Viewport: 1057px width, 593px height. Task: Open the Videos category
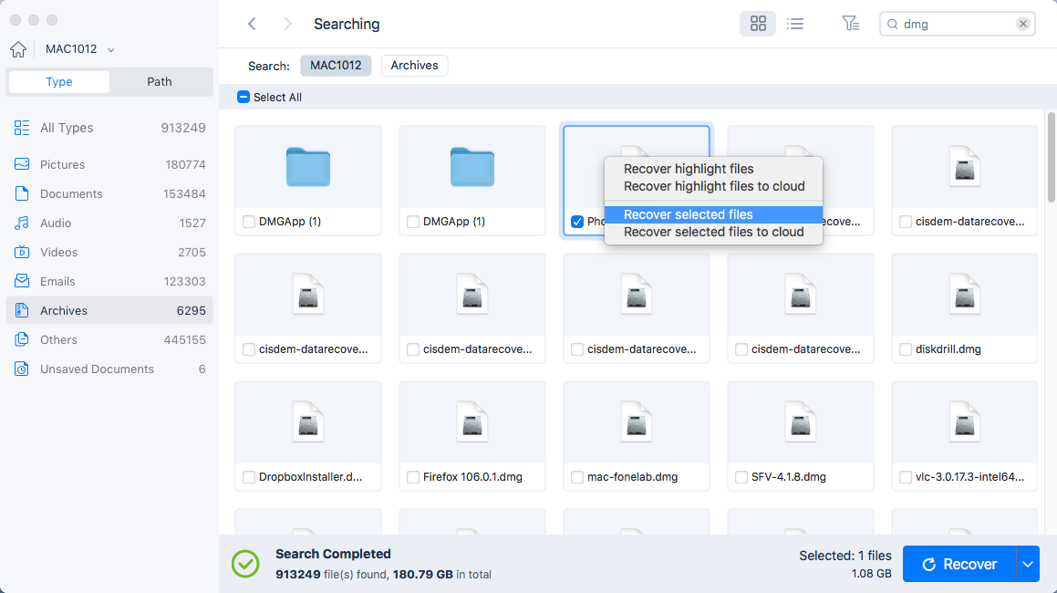(x=58, y=252)
